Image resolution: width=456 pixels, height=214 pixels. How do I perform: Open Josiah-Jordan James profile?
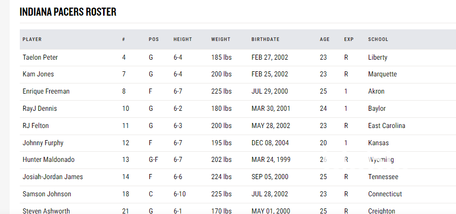point(53,177)
